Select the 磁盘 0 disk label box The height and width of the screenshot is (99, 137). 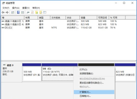(x=12, y=72)
